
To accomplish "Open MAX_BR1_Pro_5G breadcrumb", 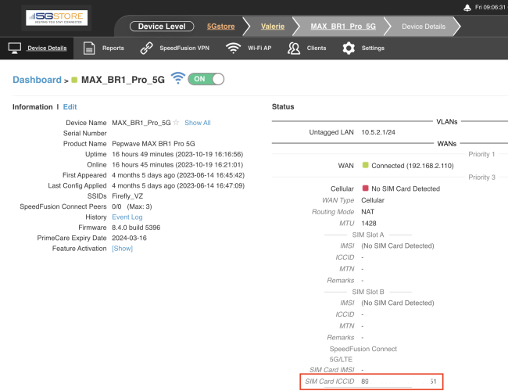I will point(343,27).
